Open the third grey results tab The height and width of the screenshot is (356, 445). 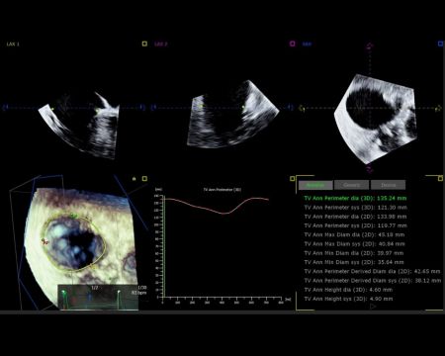click(x=388, y=185)
